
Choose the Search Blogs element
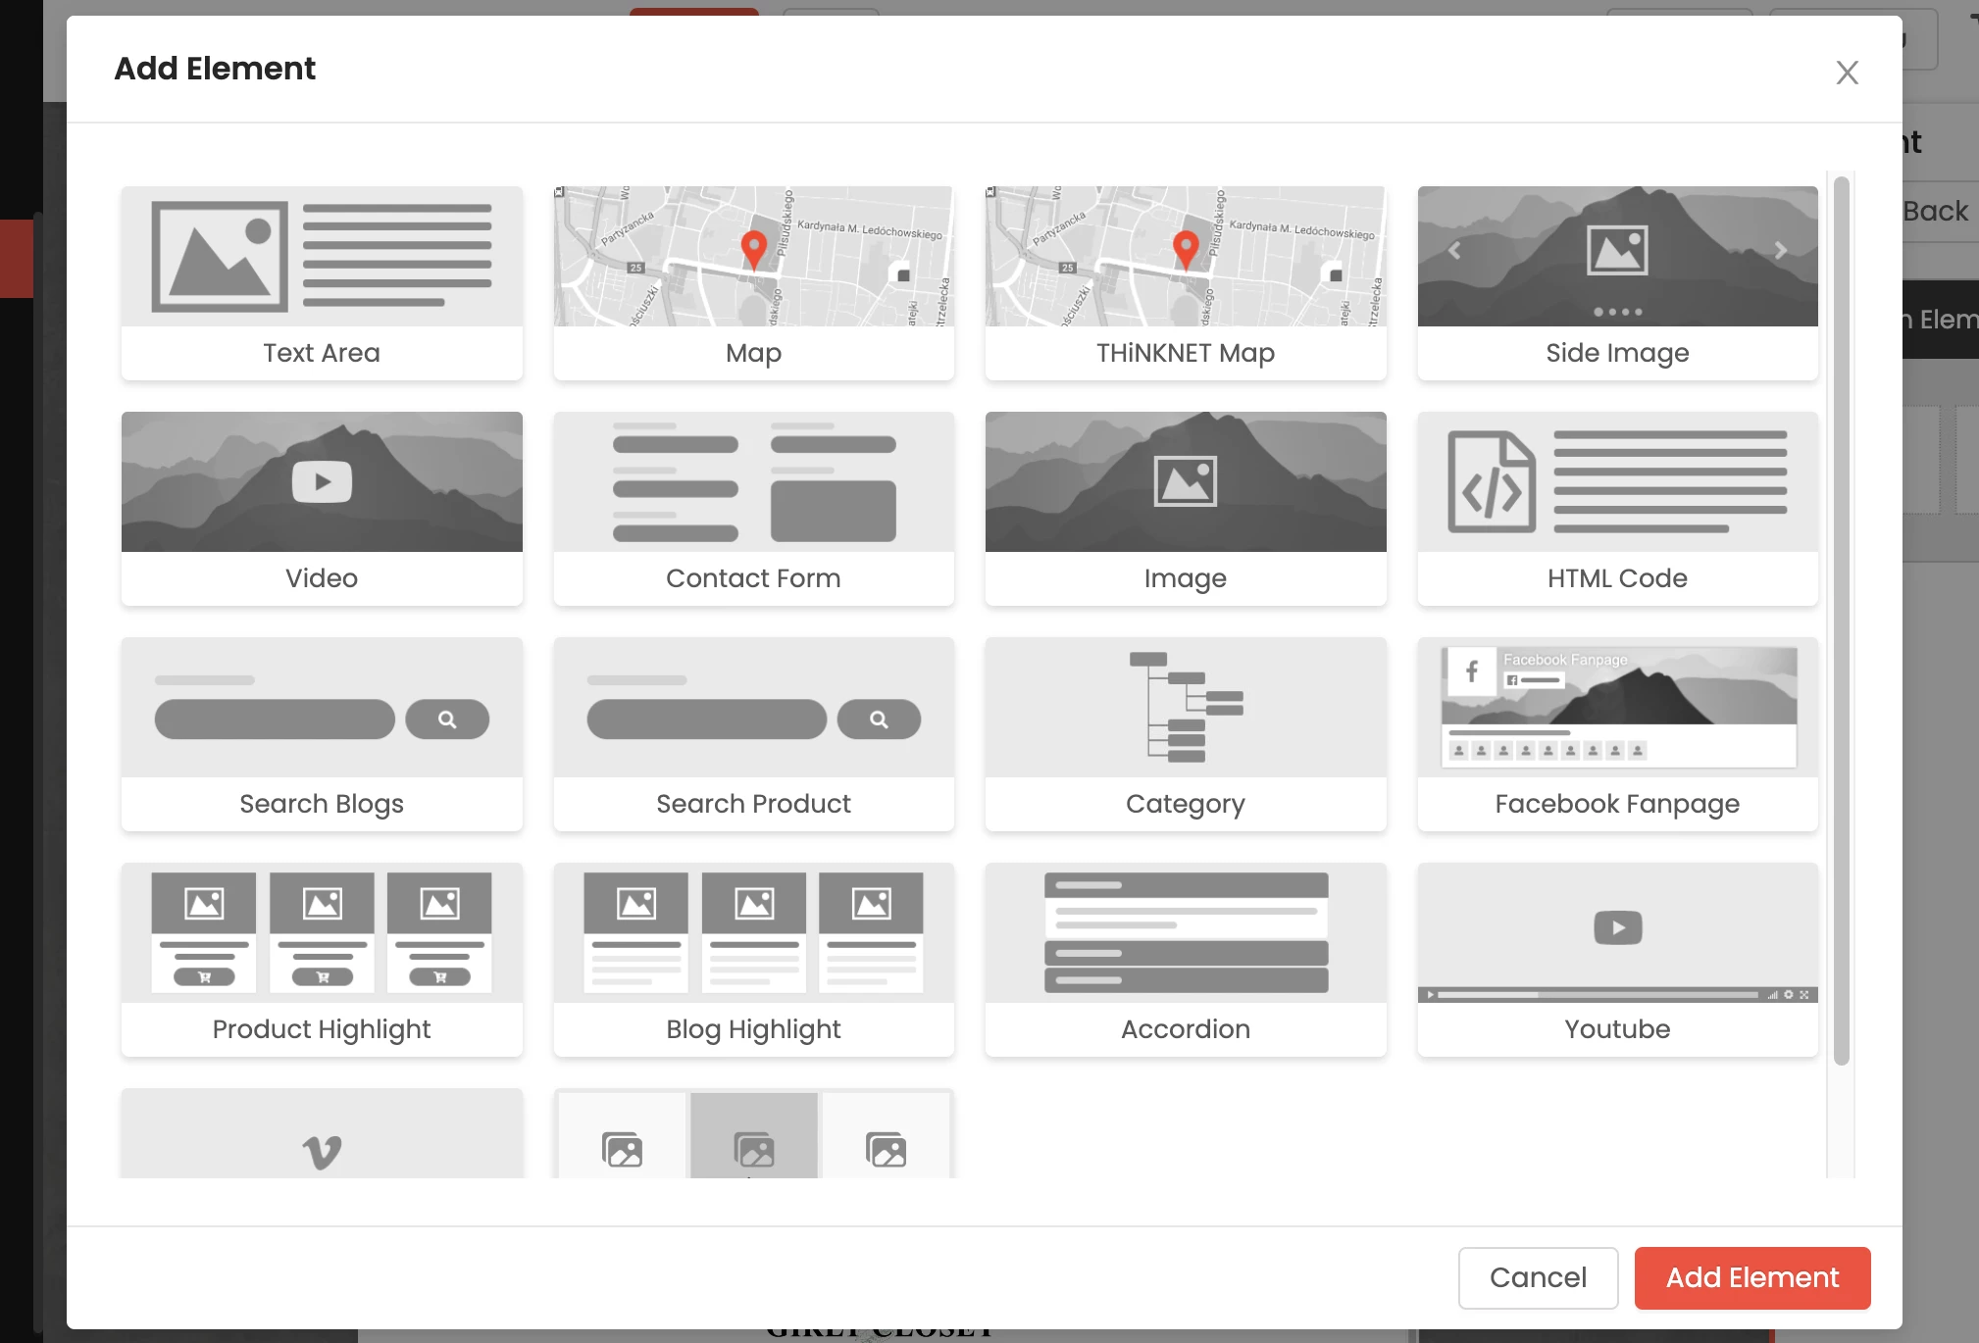322,733
